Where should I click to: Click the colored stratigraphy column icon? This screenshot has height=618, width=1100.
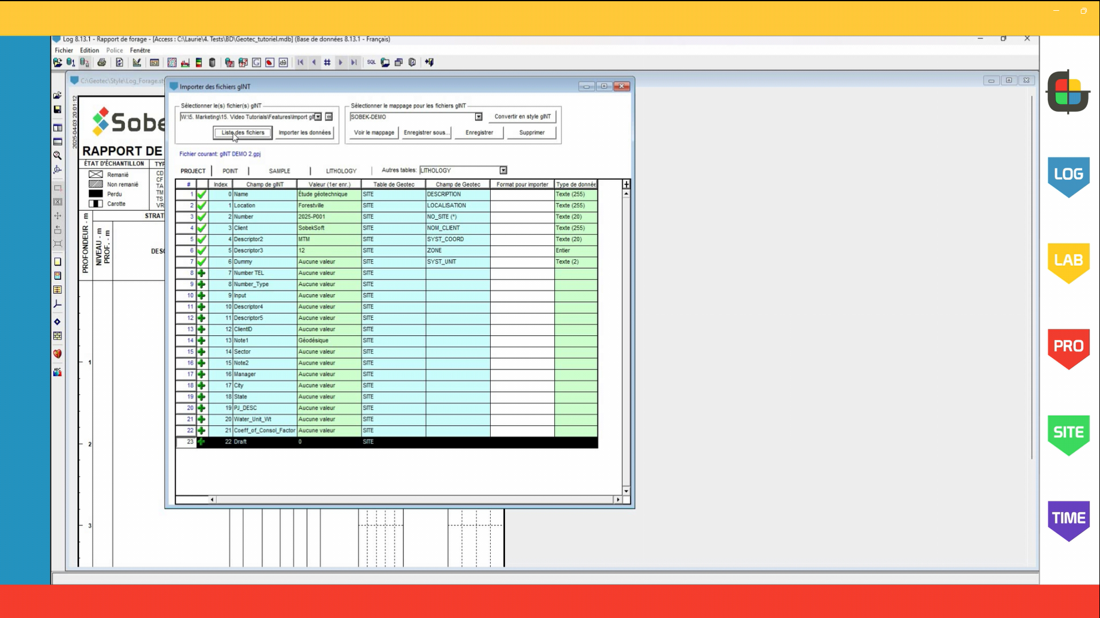(x=199, y=62)
